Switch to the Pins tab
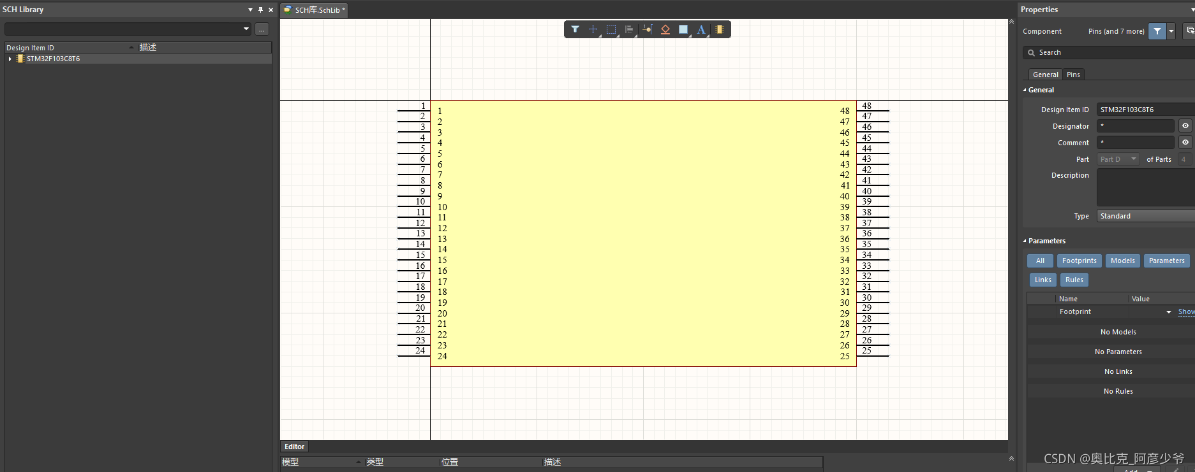 pos(1073,75)
